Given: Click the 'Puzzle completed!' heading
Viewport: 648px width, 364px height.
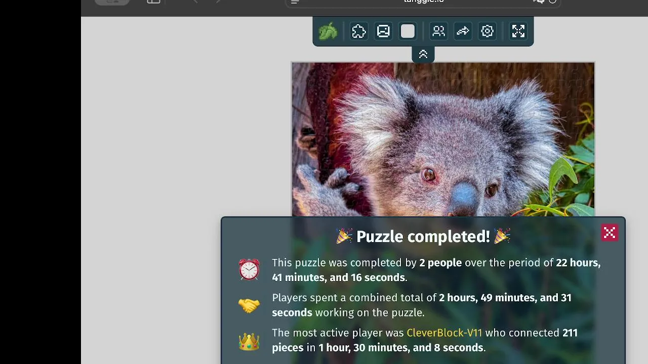Looking at the screenshot, I should (423, 236).
